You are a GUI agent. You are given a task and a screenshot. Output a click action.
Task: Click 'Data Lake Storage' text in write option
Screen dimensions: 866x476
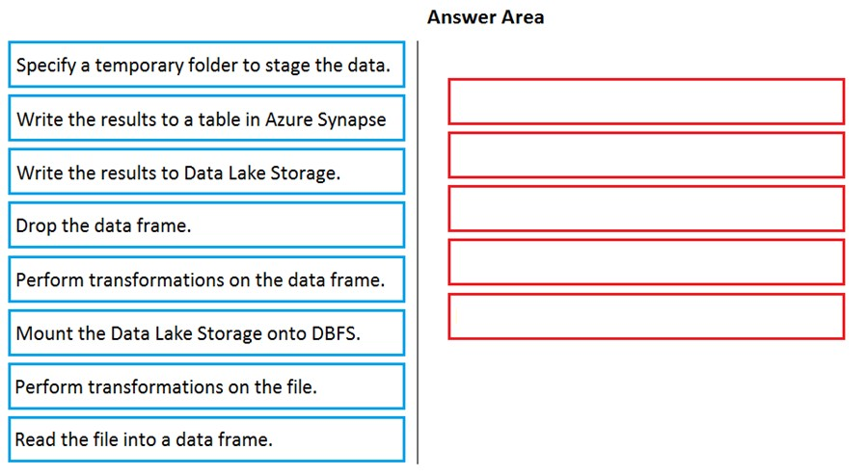pos(261,173)
